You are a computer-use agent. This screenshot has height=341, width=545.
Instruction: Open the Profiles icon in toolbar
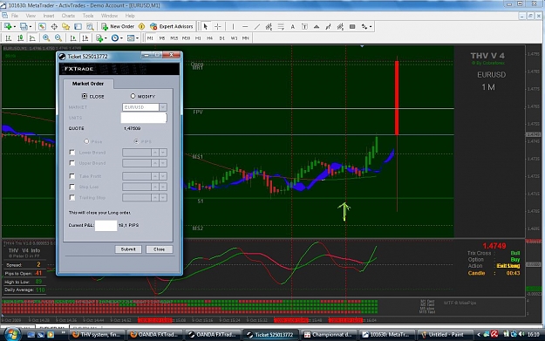[24, 26]
